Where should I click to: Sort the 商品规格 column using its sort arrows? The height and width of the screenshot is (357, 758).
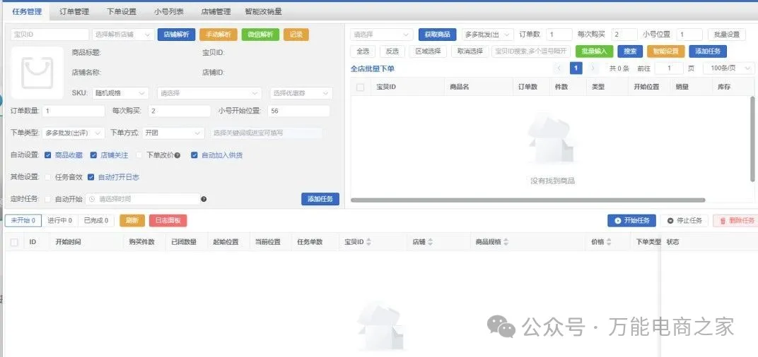[x=507, y=242]
